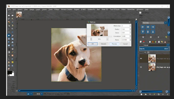Open the Select menu

(20, 9)
